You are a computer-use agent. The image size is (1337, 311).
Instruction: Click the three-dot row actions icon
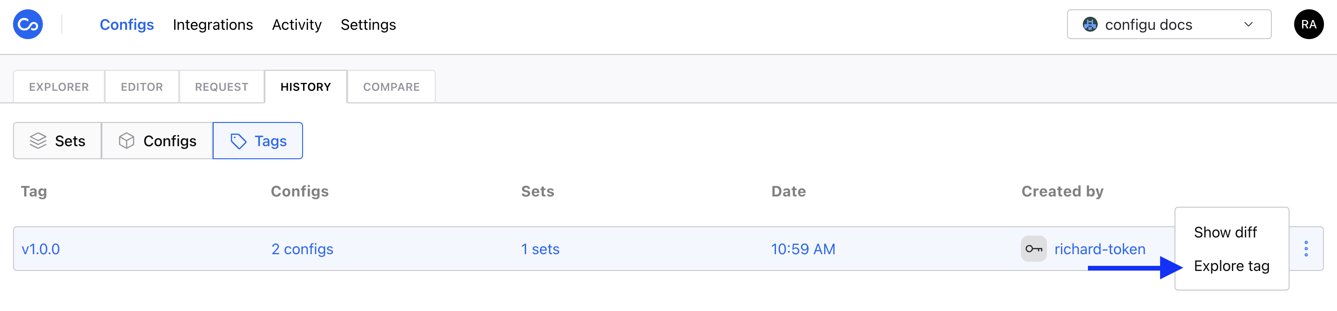(x=1306, y=249)
